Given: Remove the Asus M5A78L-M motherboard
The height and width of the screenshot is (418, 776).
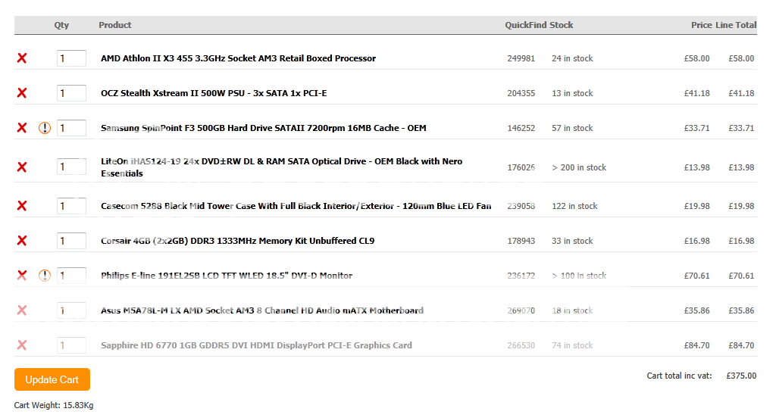Looking at the screenshot, I should tap(22, 310).
